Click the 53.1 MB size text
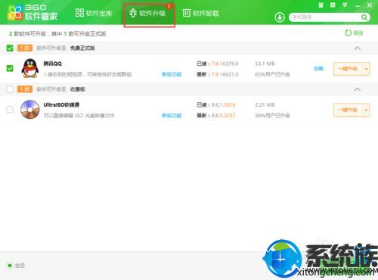 pyautogui.click(x=265, y=64)
